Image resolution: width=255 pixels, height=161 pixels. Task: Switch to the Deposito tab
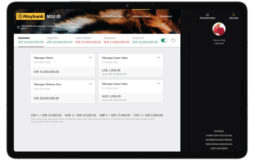[59, 40]
